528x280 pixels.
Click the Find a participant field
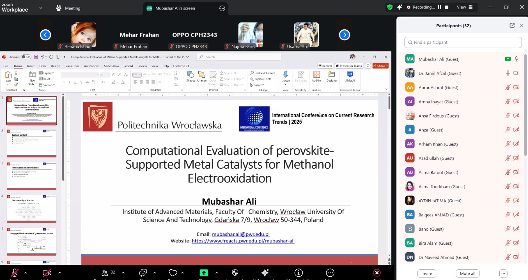coord(463,42)
